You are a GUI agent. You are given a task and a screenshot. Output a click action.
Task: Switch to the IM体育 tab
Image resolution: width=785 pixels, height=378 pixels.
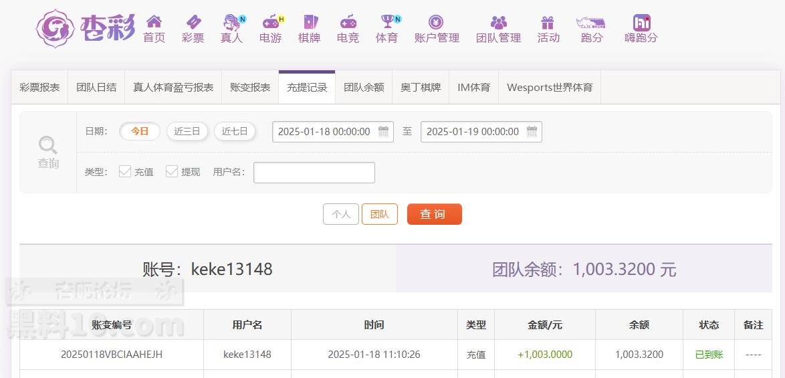(474, 87)
